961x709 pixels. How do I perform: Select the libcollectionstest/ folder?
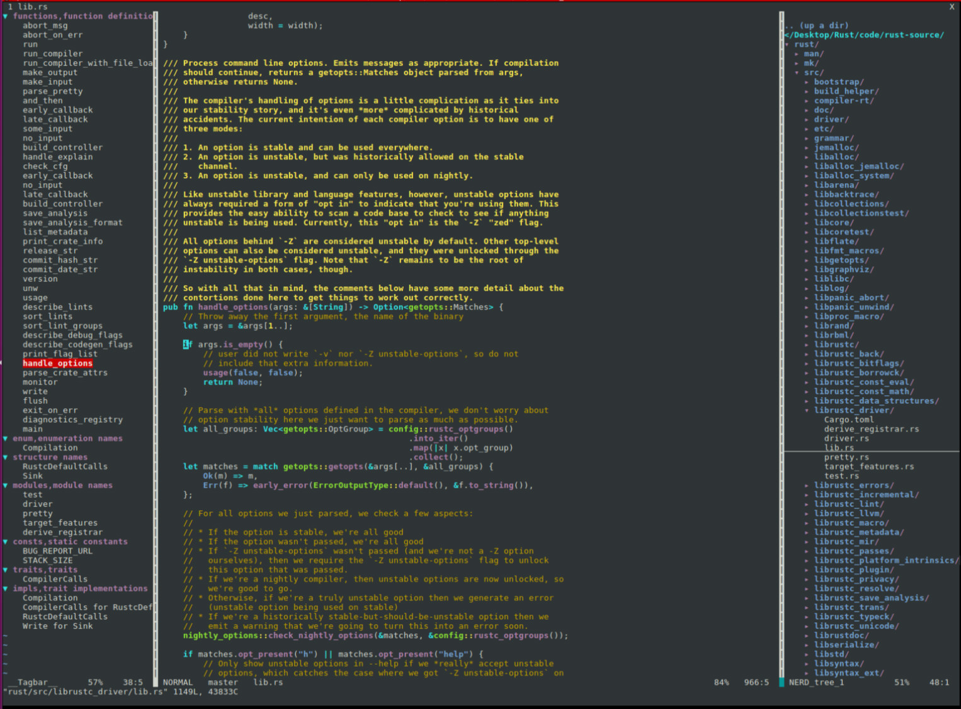click(861, 213)
